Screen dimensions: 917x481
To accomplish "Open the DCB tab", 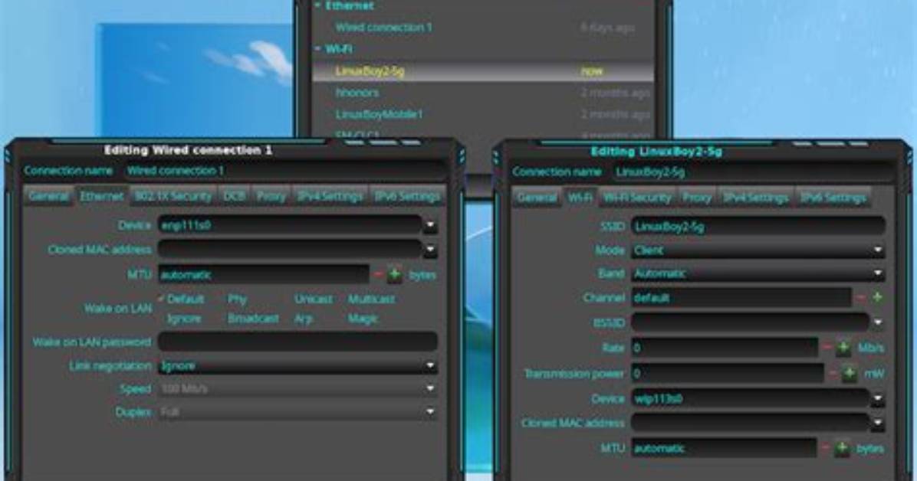I will (234, 196).
